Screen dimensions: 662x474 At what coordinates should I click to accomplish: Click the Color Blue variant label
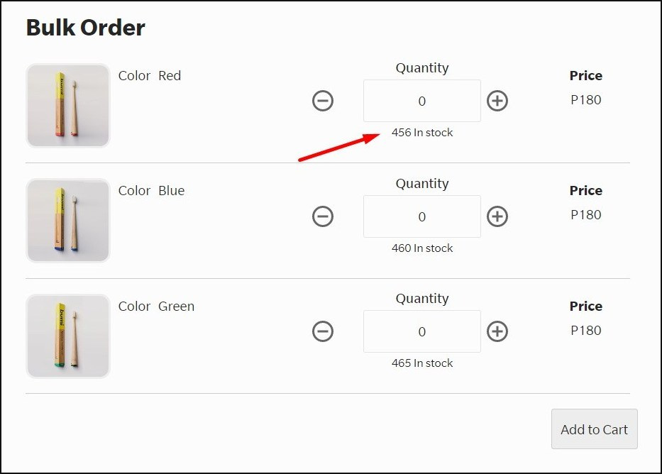[x=151, y=191]
